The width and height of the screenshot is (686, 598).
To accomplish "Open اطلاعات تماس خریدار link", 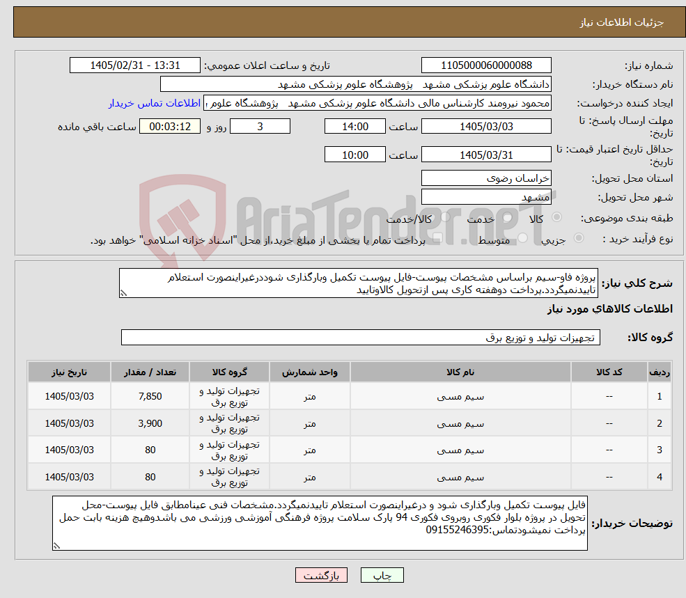I will [155, 103].
